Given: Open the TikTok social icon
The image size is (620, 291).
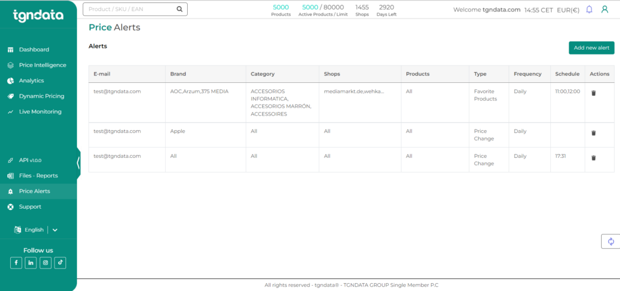Looking at the screenshot, I should pos(60,263).
